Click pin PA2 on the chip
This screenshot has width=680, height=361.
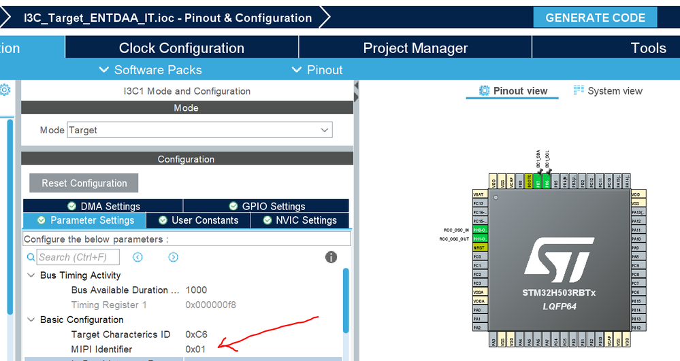tap(480, 328)
